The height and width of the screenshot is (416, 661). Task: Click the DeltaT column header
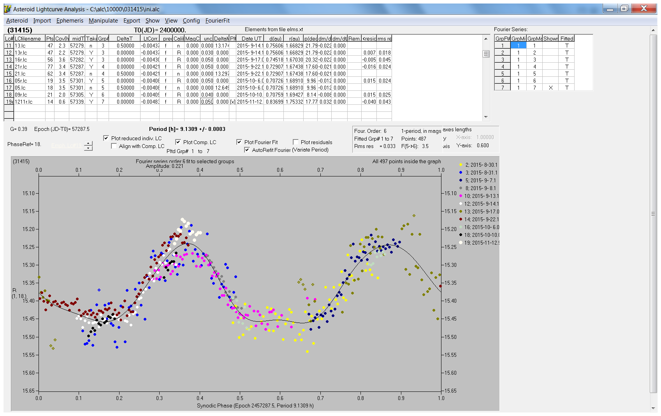[125, 39]
